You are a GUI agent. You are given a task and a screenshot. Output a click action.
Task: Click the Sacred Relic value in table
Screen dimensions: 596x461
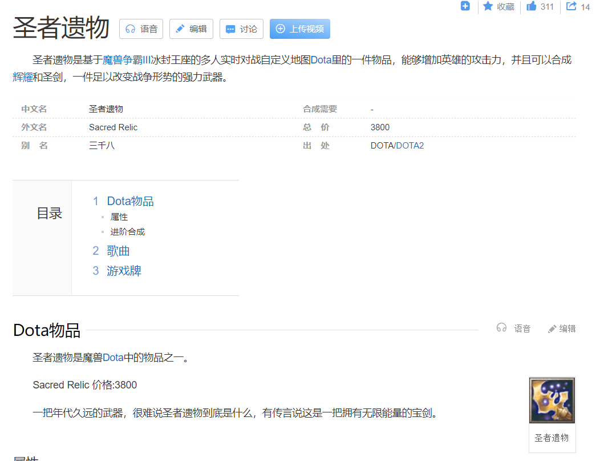[x=113, y=127]
